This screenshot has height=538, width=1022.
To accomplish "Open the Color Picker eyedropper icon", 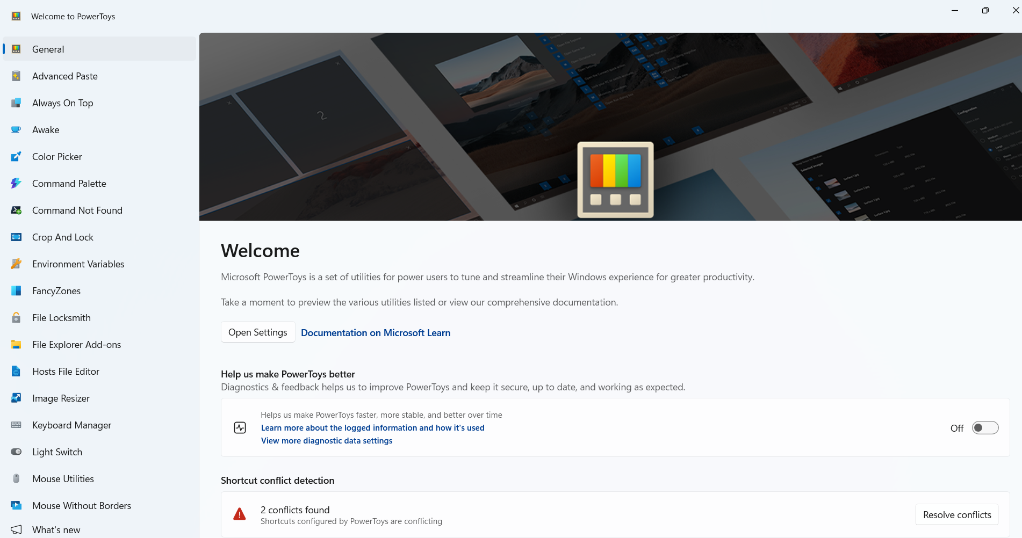I will coord(16,156).
